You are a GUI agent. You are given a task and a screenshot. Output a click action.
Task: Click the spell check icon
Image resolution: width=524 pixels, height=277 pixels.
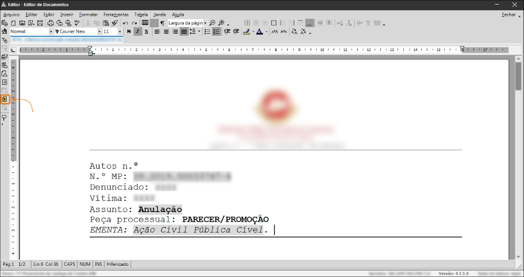point(78,23)
